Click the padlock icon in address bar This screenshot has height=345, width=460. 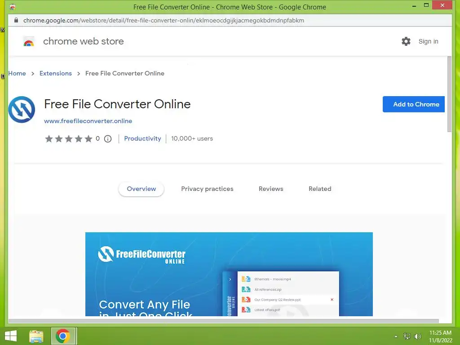tap(16, 20)
